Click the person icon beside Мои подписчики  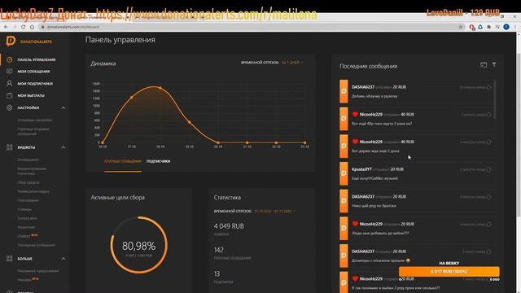9,83
